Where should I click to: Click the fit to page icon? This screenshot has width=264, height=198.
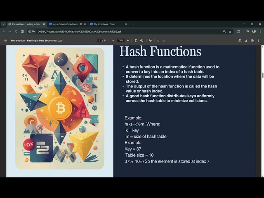pos(136,40)
